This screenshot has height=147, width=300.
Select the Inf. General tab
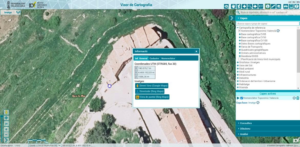pyautogui.click(x=141, y=59)
